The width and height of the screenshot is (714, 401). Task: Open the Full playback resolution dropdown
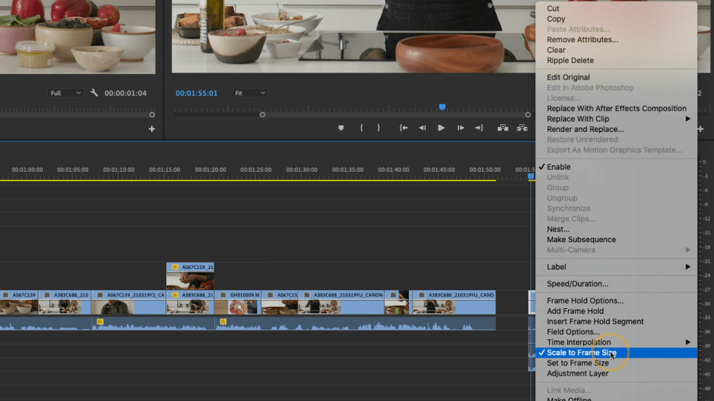(65, 93)
